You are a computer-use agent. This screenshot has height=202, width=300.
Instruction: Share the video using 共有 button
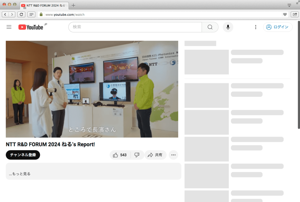tap(155, 155)
